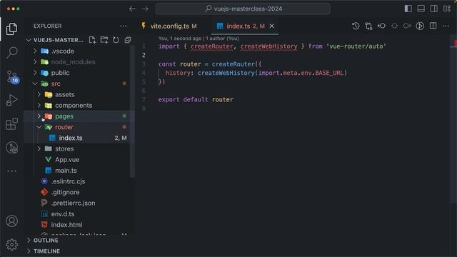Click the disabled circle revision icon
The width and height of the screenshot is (457, 257).
click(x=394, y=26)
